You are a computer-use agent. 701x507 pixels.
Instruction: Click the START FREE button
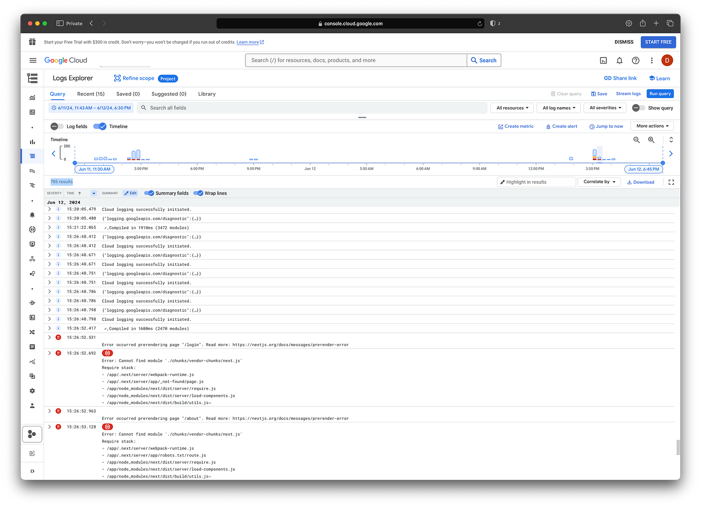tap(658, 42)
